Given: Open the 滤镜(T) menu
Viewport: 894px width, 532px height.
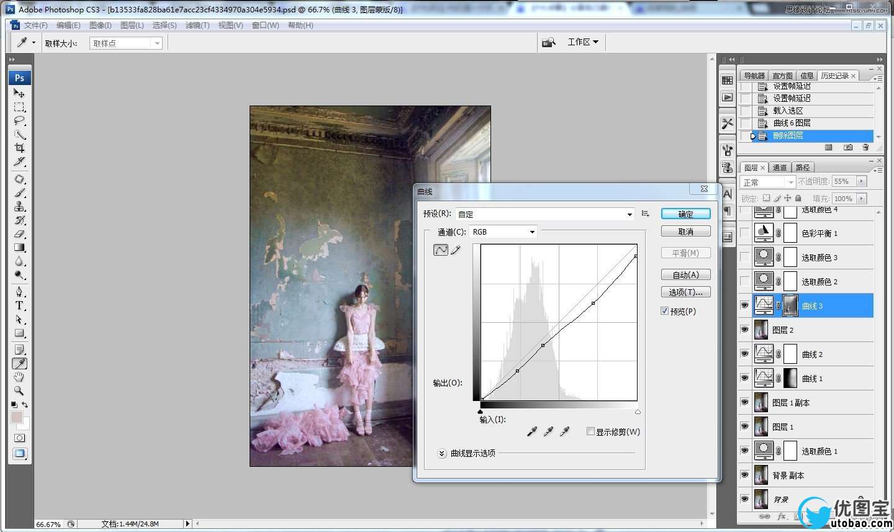Looking at the screenshot, I should [197, 25].
